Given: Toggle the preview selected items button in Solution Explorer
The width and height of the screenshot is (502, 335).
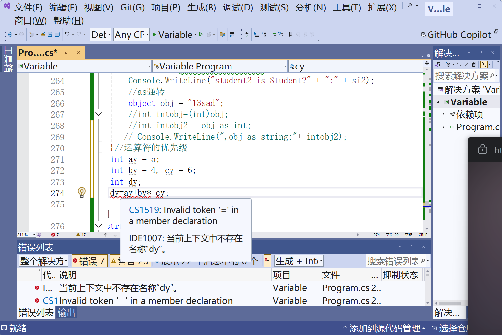Looking at the screenshot, I should click(484, 64).
